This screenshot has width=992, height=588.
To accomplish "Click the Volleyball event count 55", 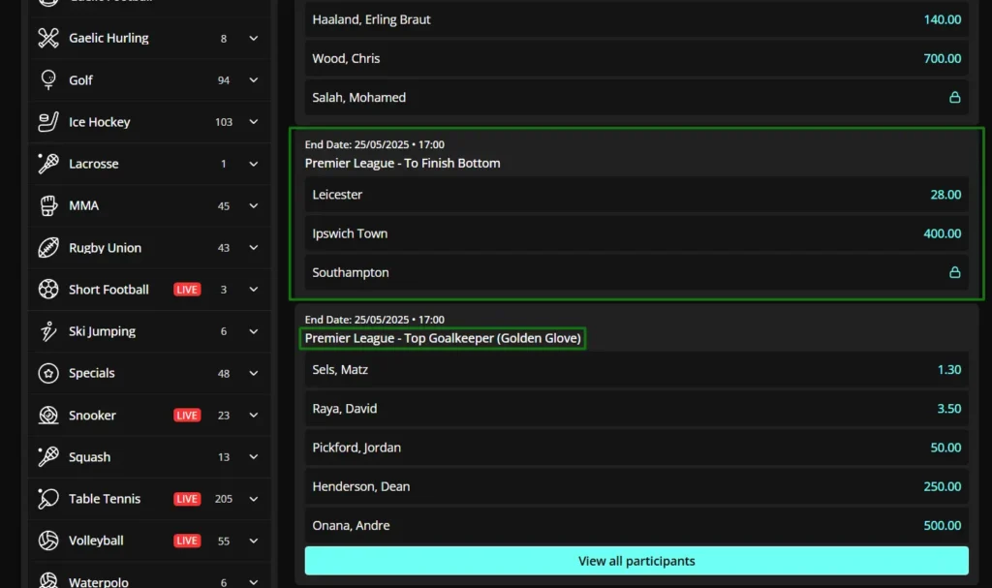I will [x=224, y=542].
